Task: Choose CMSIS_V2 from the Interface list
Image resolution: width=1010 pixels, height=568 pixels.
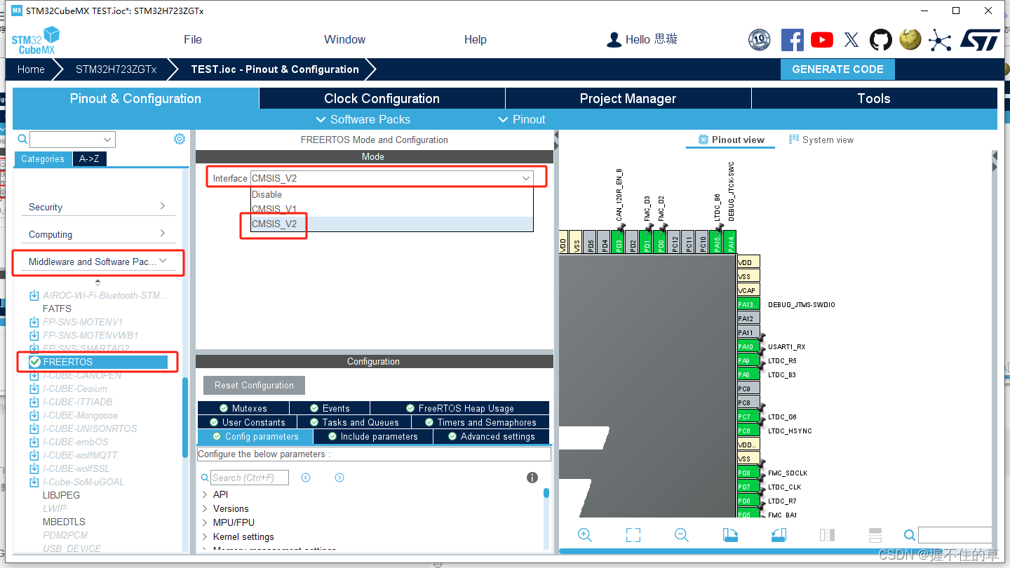Action: [x=392, y=224]
